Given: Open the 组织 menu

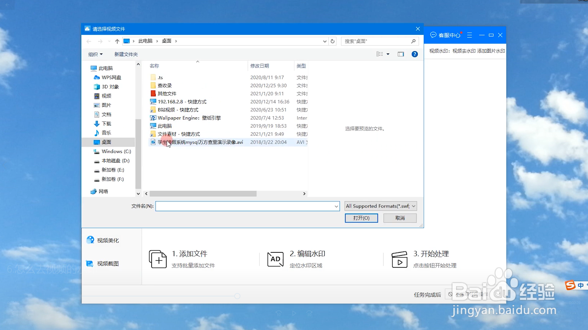Looking at the screenshot, I should pos(95,54).
